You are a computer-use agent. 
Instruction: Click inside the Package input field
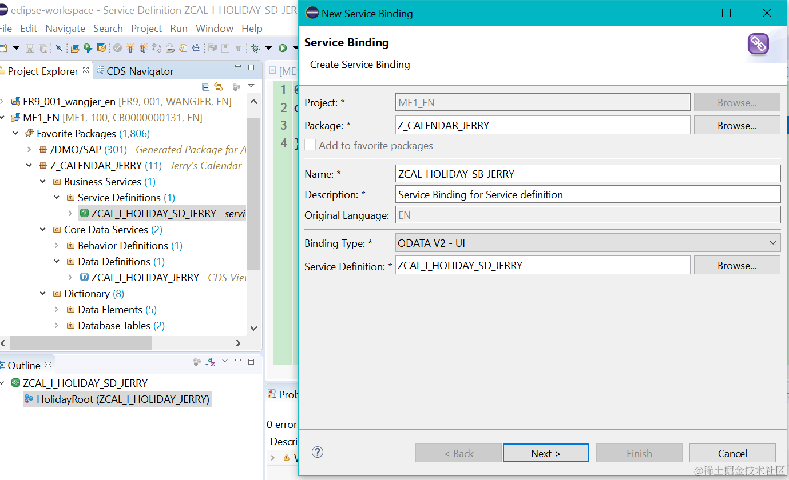tap(542, 125)
